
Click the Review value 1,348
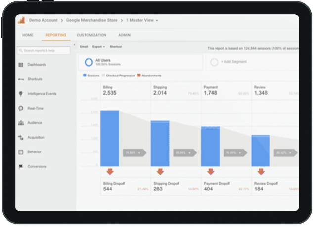(261, 93)
